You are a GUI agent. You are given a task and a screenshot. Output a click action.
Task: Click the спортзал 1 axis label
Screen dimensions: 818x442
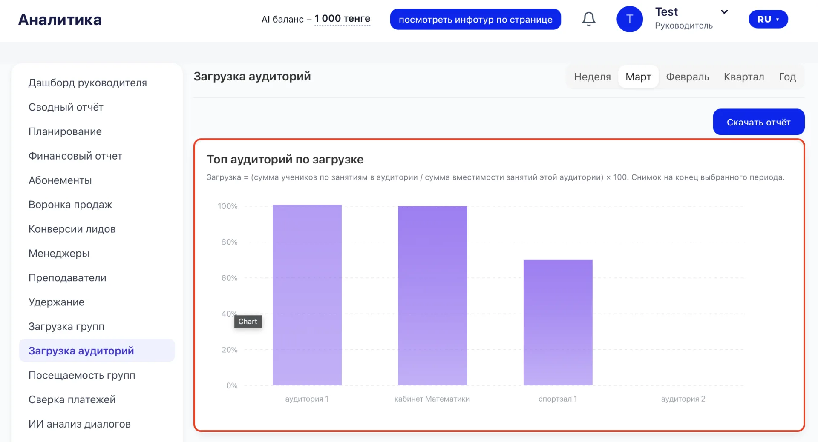[558, 399]
